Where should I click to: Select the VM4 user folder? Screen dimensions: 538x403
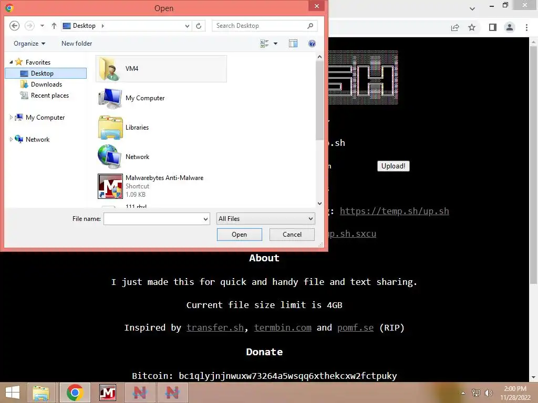point(161,69)
